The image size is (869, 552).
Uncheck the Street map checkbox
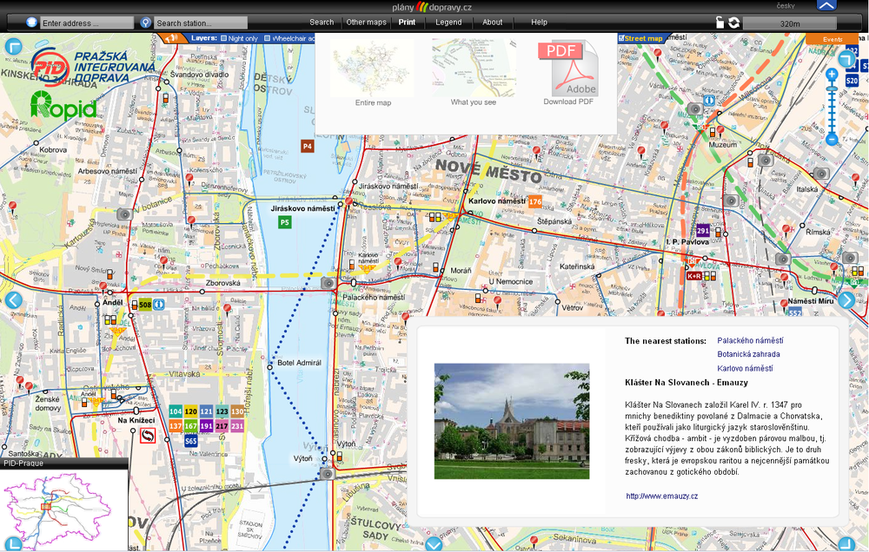click(620, 38)
